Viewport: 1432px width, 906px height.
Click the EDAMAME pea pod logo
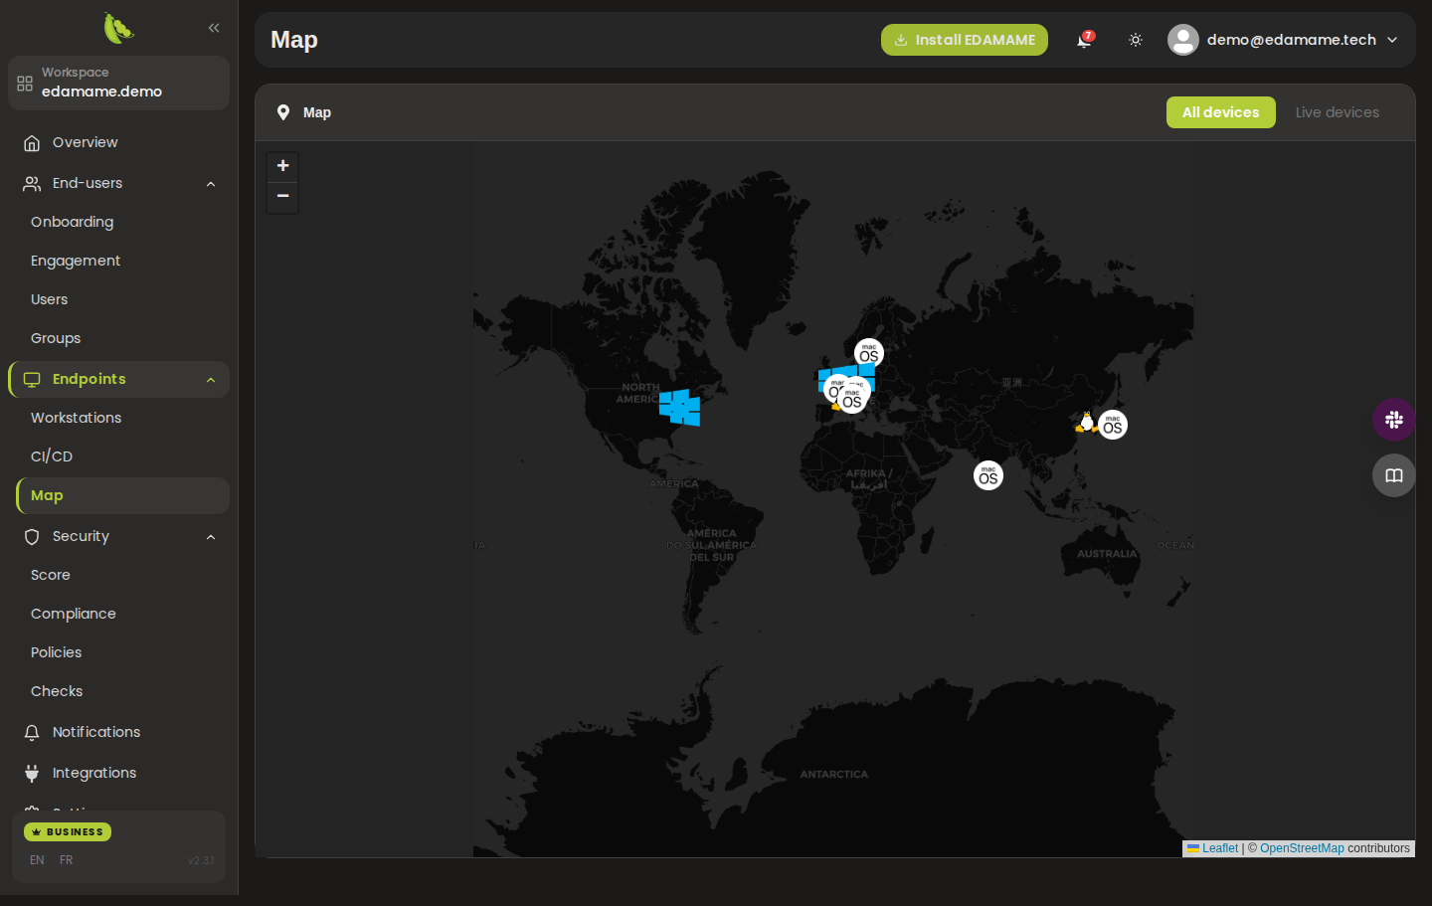point(118,28)
